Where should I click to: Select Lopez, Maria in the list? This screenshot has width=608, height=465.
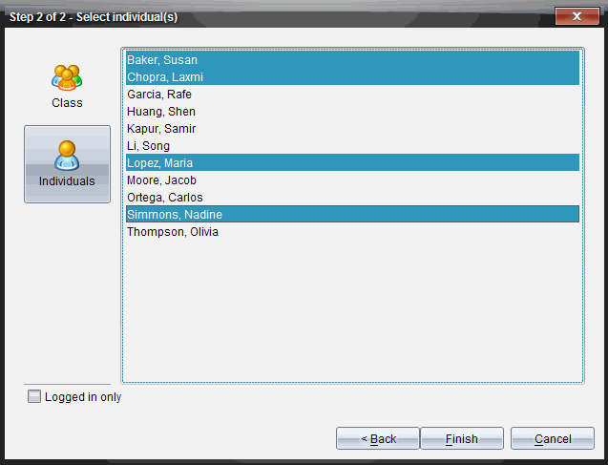click(x=161, y=163)
